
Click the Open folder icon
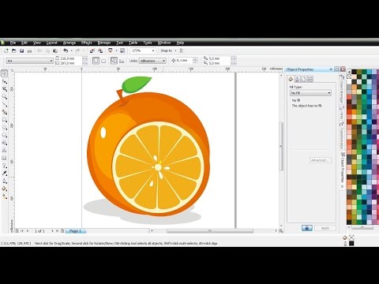[x=14, y=50]
